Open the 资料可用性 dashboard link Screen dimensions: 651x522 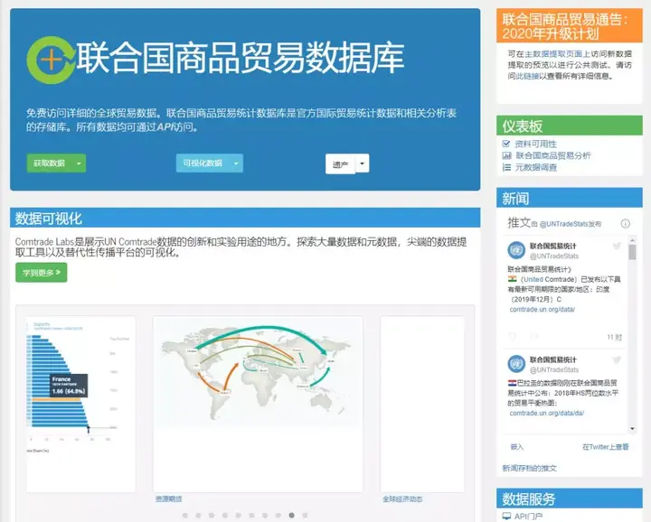(535, 144)
